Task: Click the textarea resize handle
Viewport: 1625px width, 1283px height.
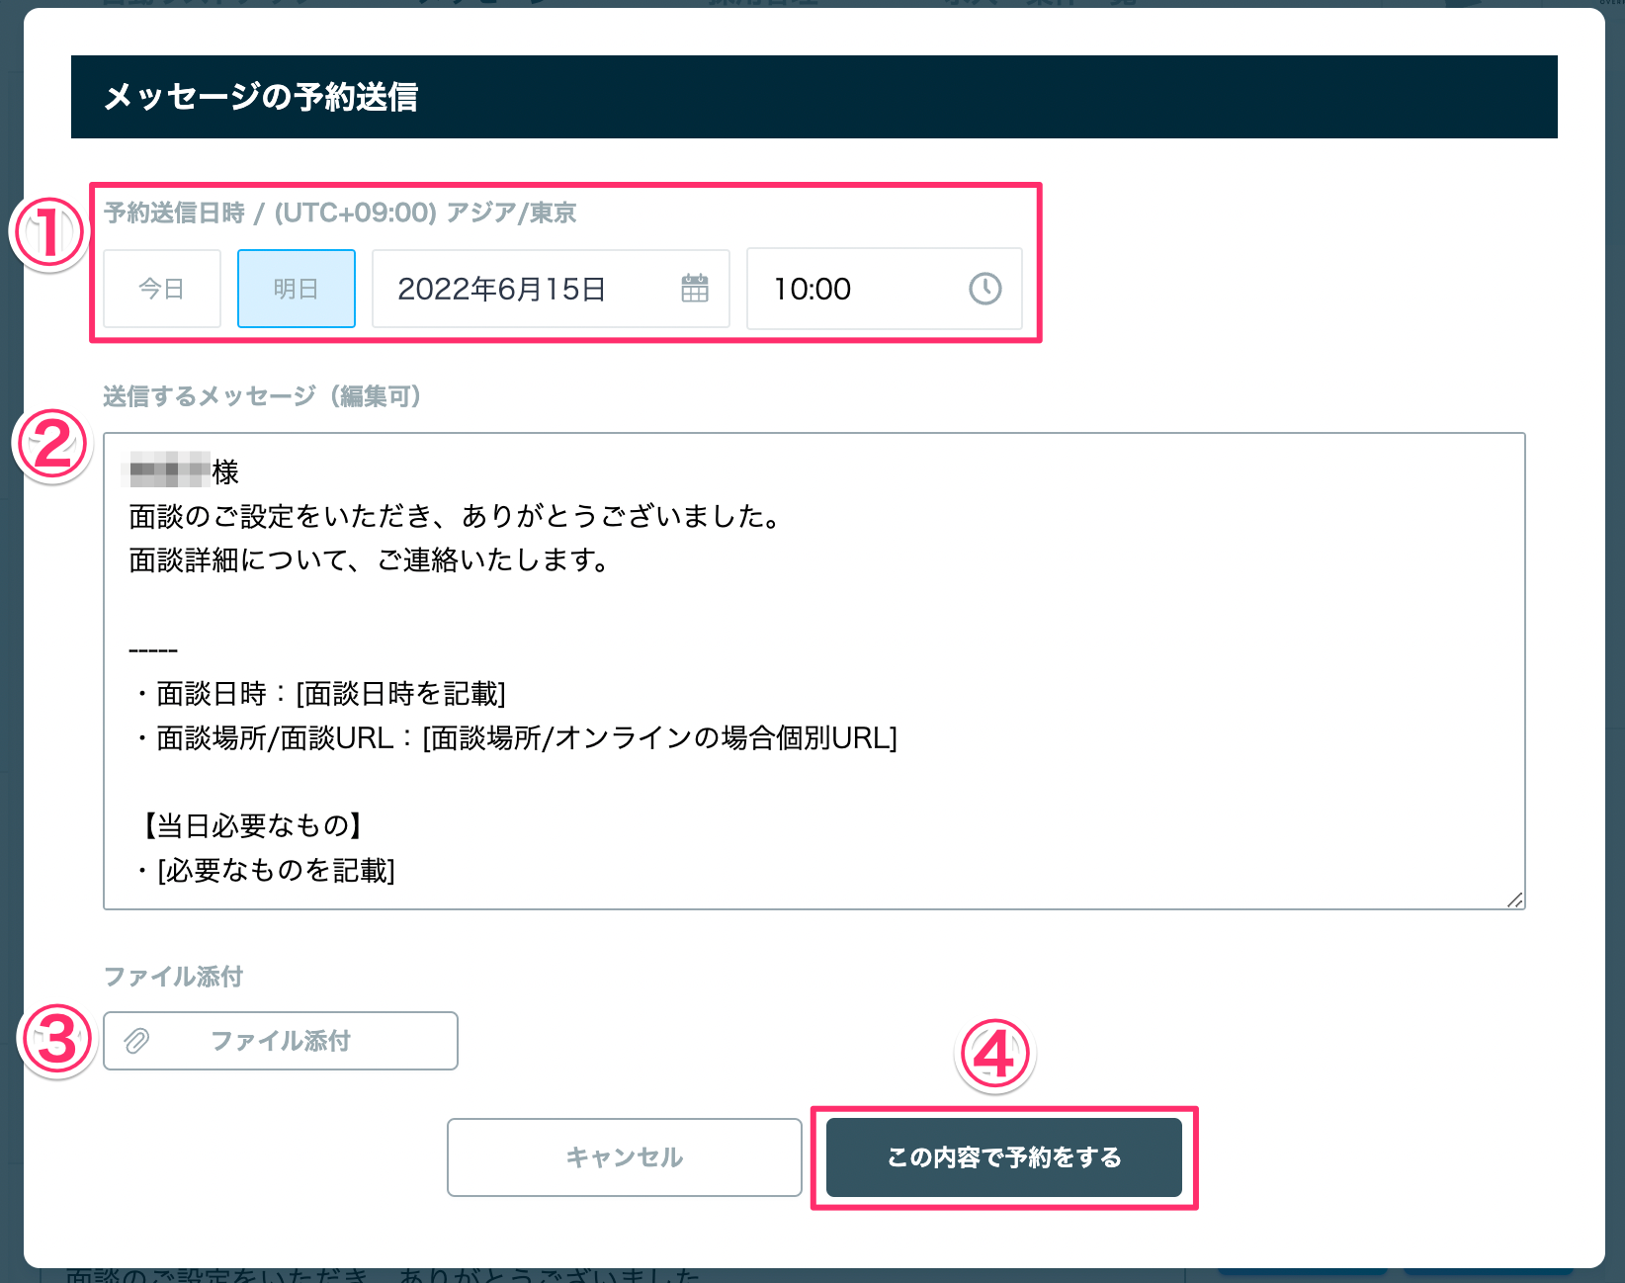Action: pyautogui.click(x=1514, y=899)
